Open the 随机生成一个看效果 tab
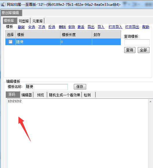Image resolution: width=153 pixels, height=168 pixels. tap(65, 95)
